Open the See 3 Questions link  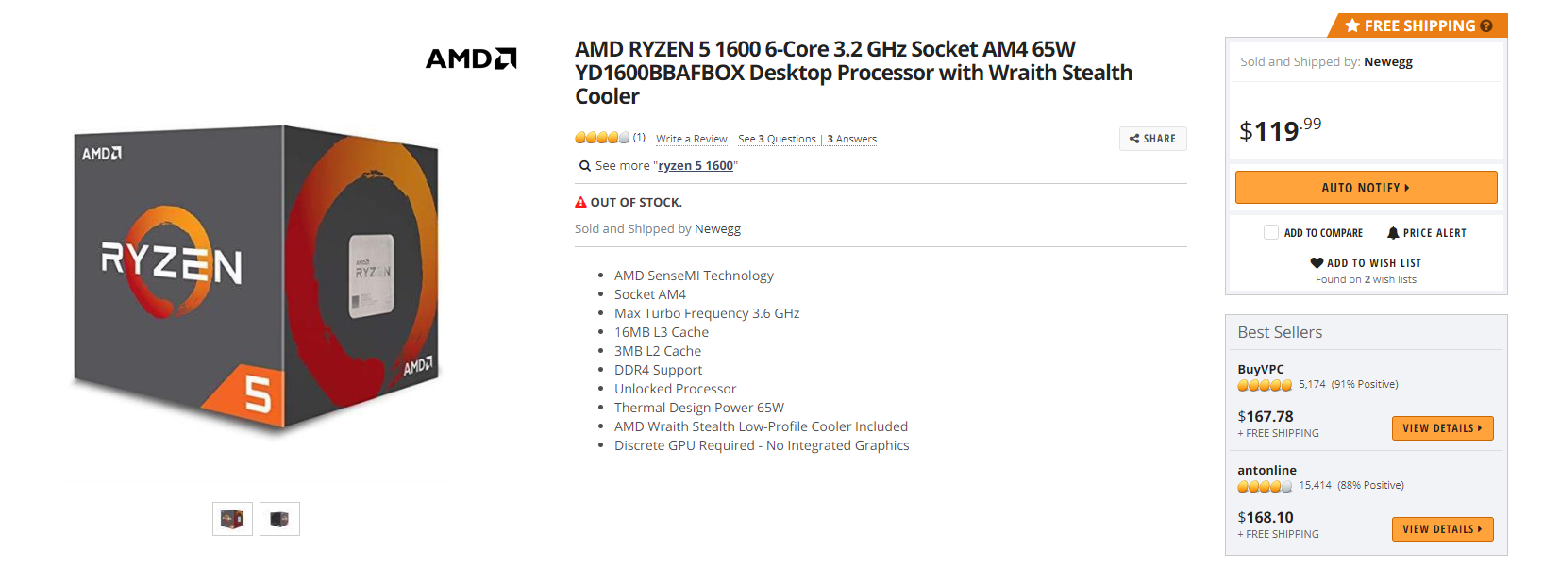tap(777, 139)
